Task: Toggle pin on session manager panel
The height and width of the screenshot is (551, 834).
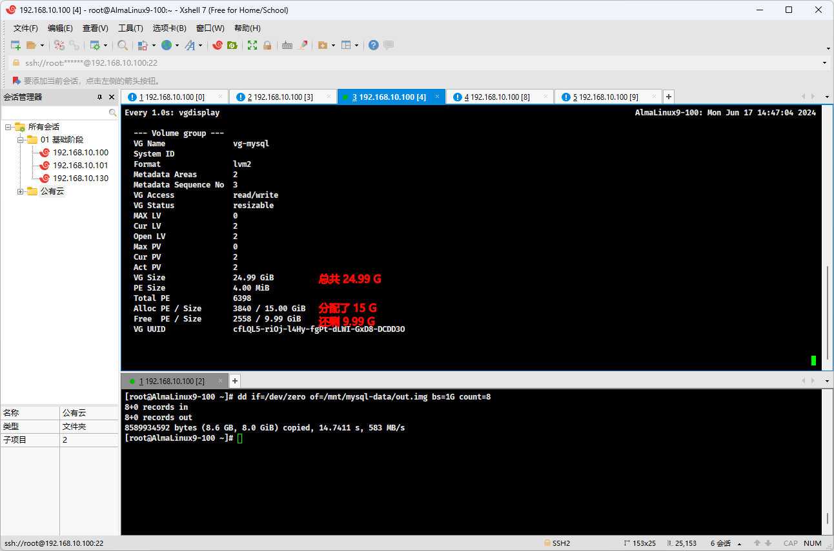Action: click(x=99, y=97)
